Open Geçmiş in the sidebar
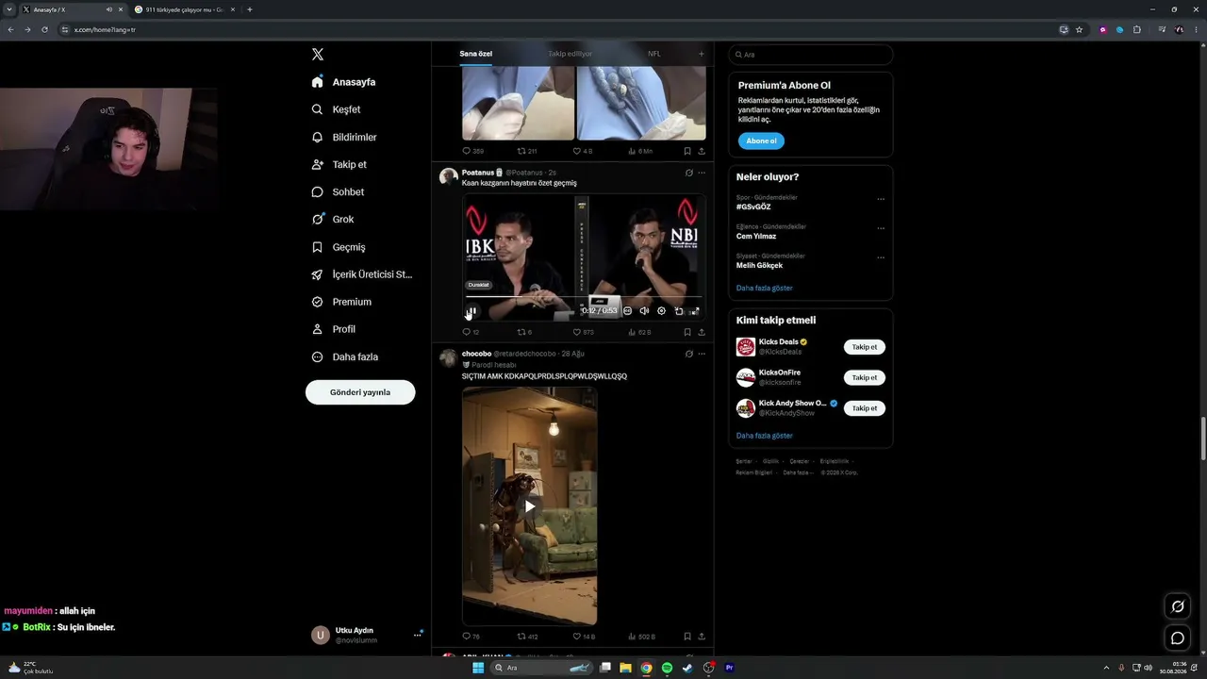Image resolution: width=1207 pixels, height=679 pixels. click(x=339, y=247)
